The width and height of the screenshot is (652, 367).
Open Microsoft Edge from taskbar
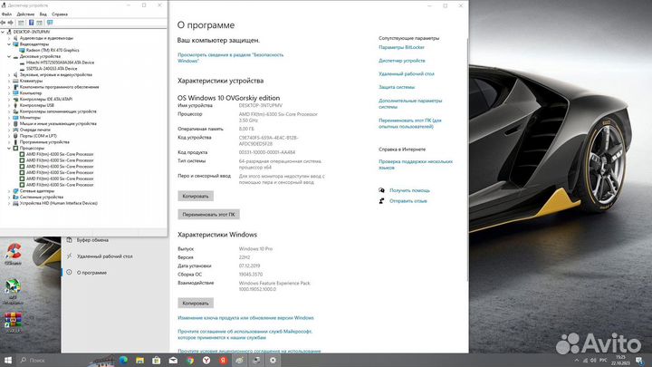(123, 361)
